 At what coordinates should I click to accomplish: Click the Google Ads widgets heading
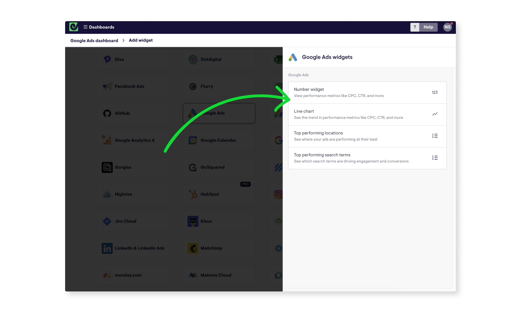[x=327, y=57]
